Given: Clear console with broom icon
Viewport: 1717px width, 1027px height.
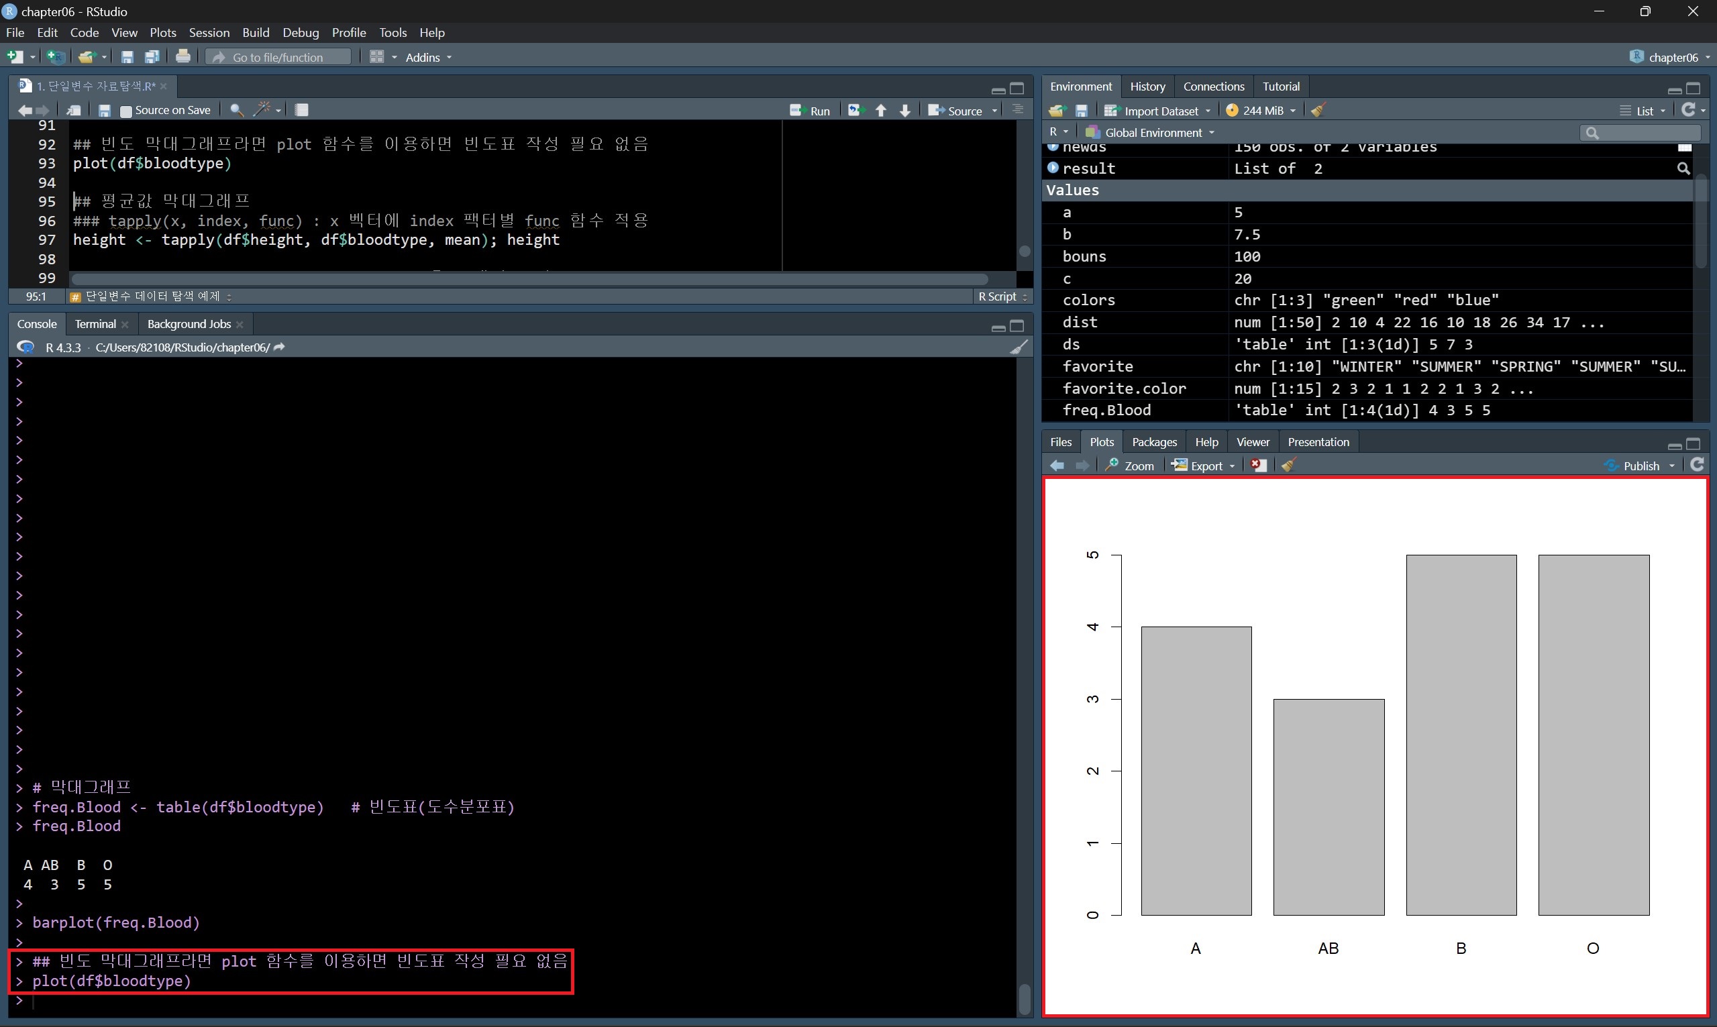Looking at the screenshot, I should pos(1019,347).
